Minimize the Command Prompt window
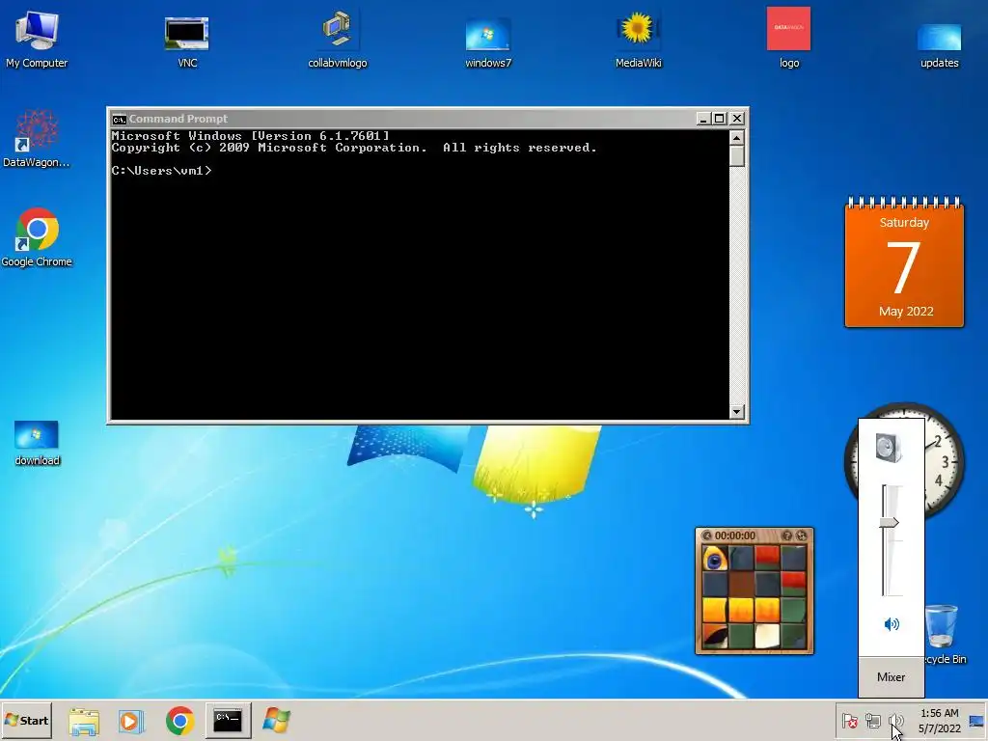988x741 pixels. tap(703, 119)
